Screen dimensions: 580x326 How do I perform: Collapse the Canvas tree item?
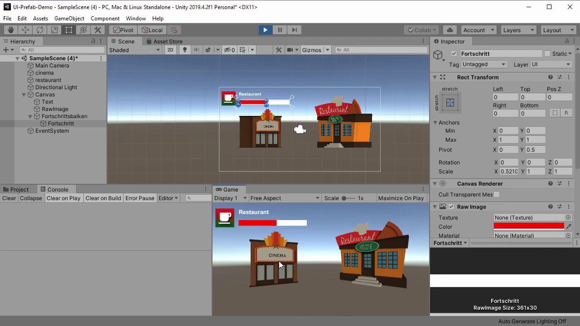click(24, 94)
